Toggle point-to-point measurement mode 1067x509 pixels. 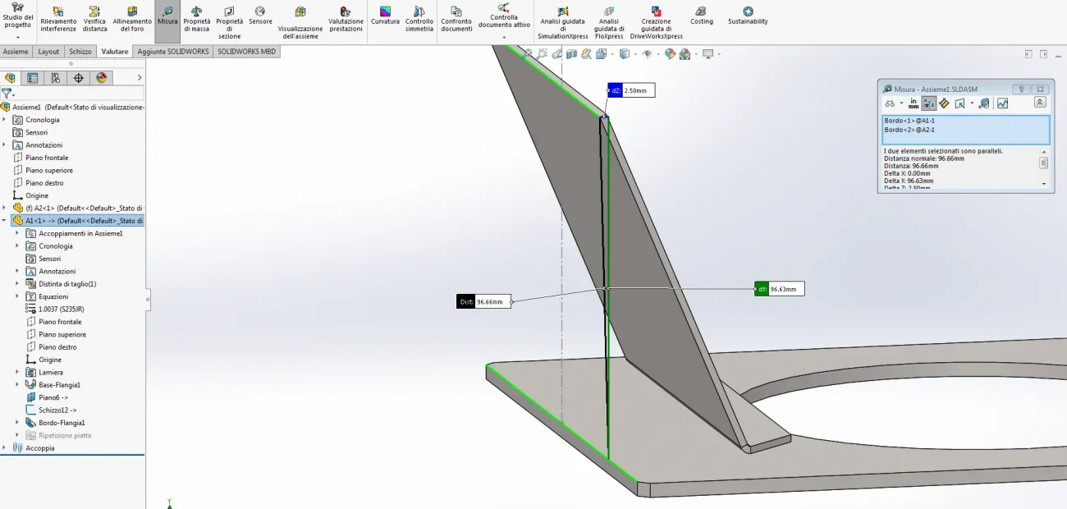tap(944, 103)
